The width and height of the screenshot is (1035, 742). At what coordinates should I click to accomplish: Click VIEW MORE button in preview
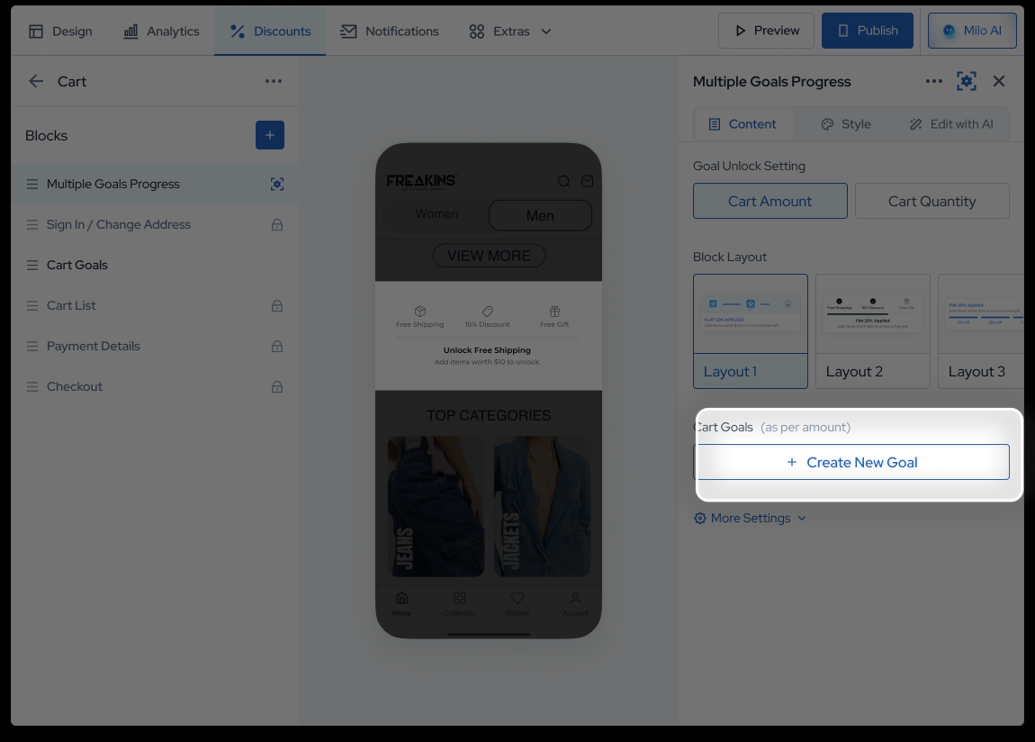click(x=489, y=256)
